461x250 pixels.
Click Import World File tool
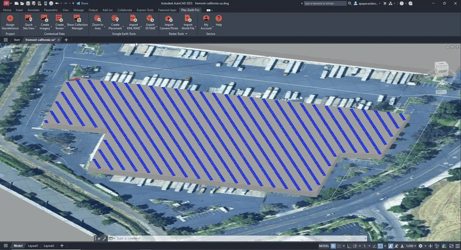pyautogui.click(x=188, y=22)
